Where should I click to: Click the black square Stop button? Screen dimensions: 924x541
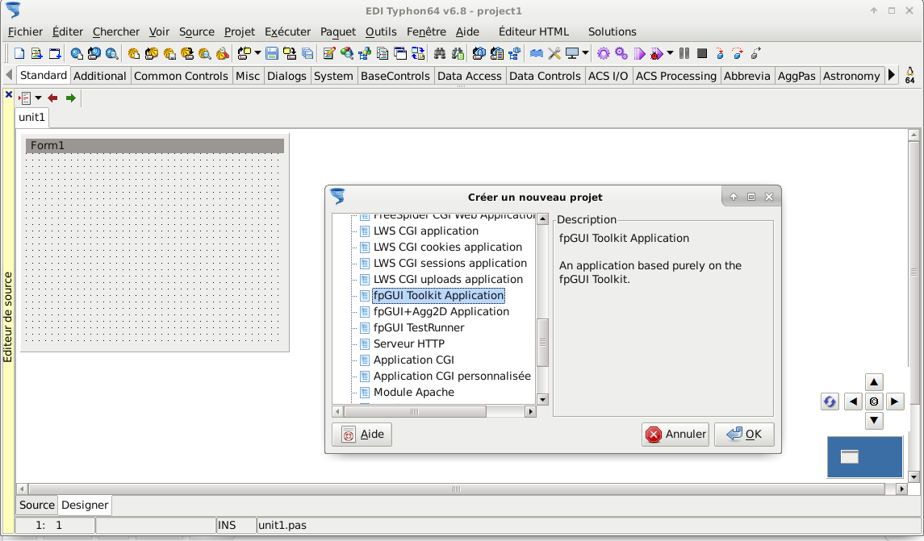pos(702,53)
